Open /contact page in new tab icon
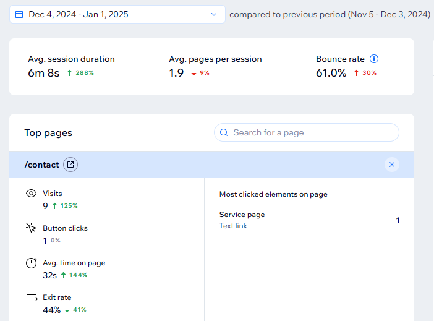The width and height of the screenshot is (434, 321). pyautogui.click(x=70, y=165)
